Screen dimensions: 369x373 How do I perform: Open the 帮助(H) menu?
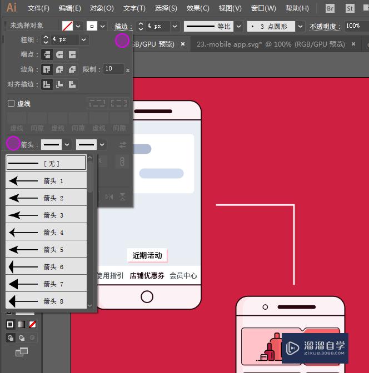297,8
